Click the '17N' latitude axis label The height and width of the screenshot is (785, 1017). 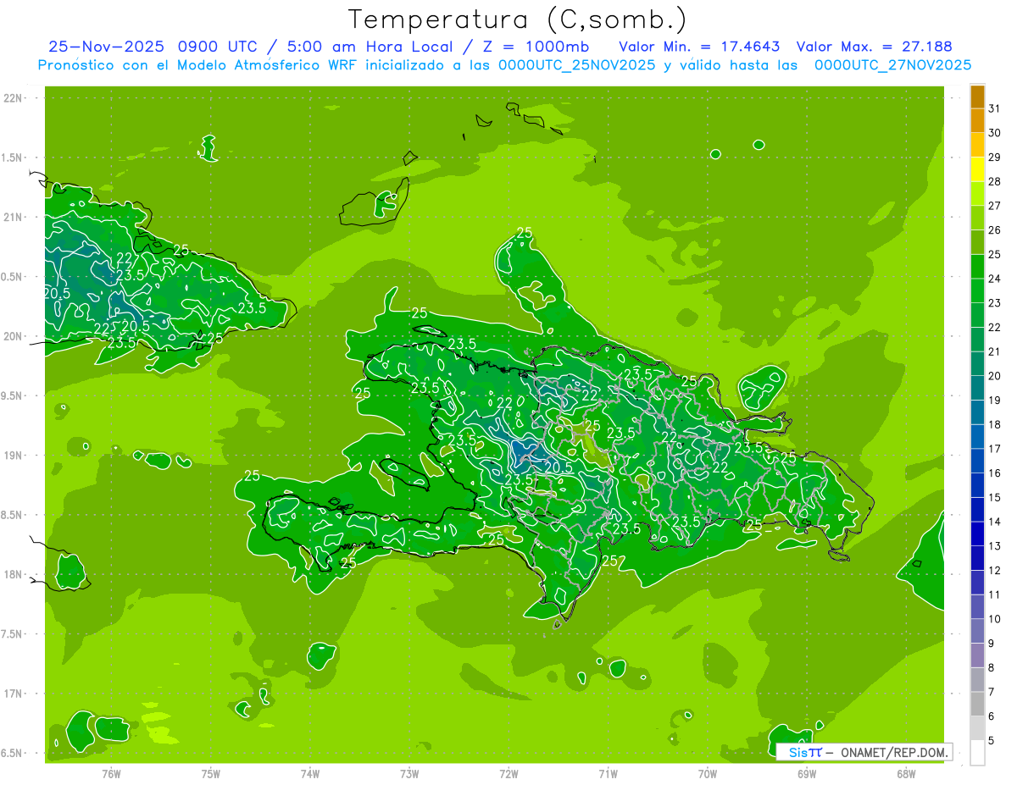(13, 694)
